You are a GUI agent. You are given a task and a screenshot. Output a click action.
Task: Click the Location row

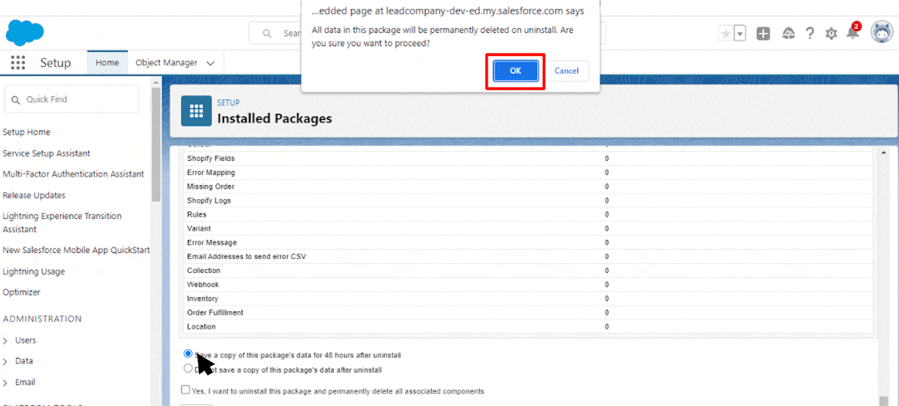[x=528, y=327]
